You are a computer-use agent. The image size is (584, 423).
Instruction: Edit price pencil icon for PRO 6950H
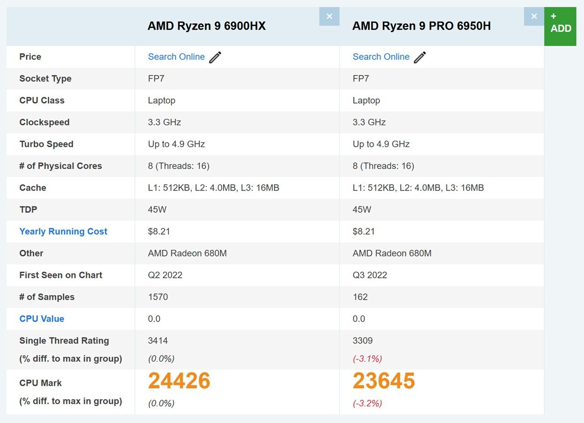pos(420,57)
